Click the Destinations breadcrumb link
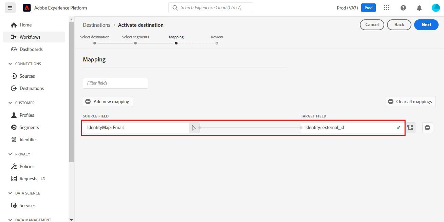Image resolution: width=444 pixels, height=222 pixels. click(96, 25)
